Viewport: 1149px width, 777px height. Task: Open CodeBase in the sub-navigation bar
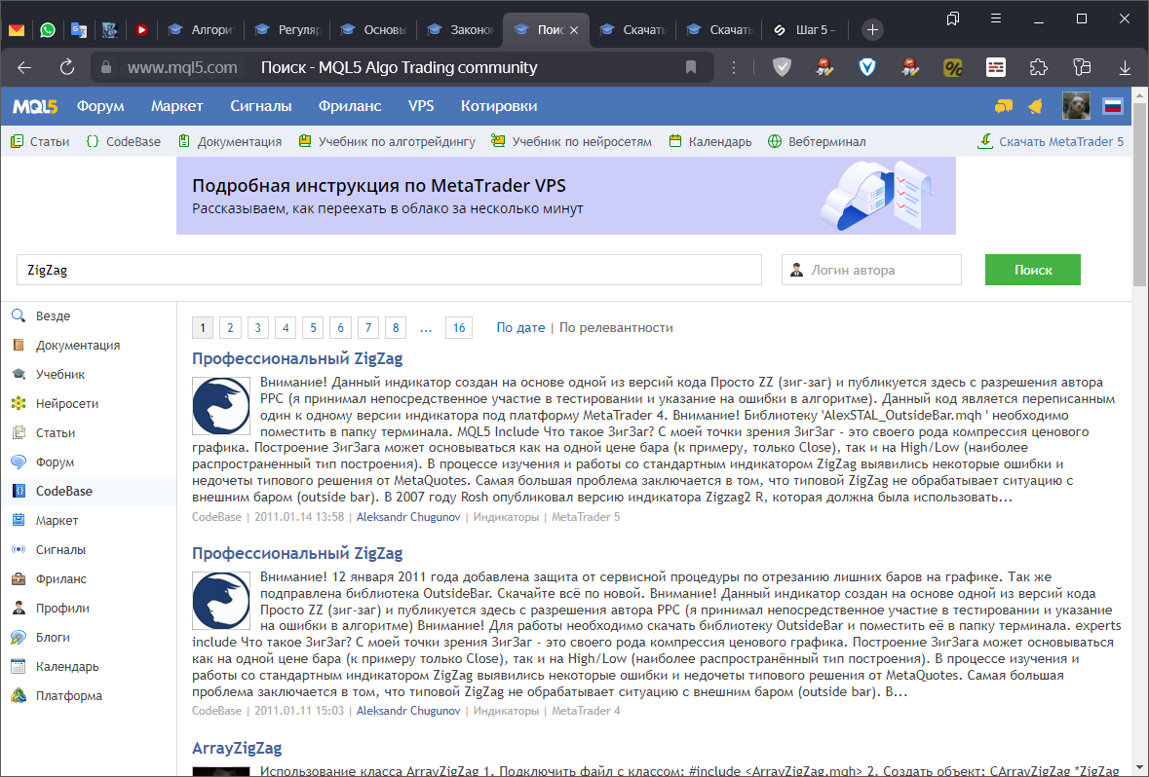click(123, 141)
